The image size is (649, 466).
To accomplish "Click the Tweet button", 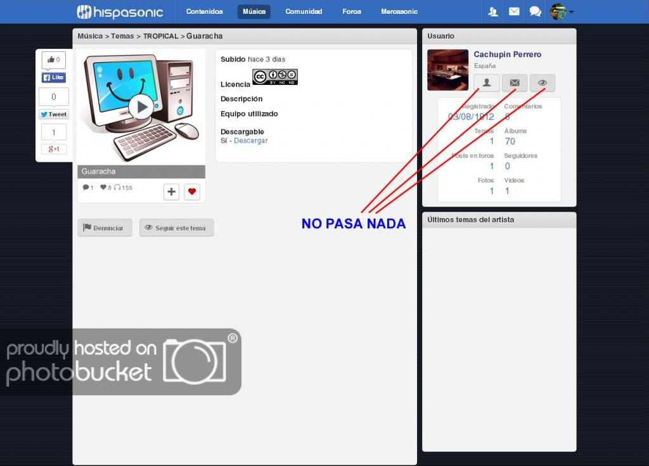I will tap(54, 114).
